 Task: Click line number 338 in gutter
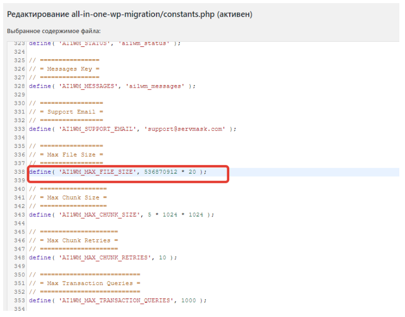[x=20, y=172]
